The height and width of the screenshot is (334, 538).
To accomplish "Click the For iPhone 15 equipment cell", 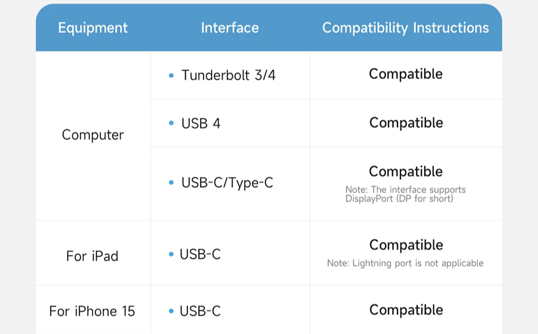I will point(92,311).
